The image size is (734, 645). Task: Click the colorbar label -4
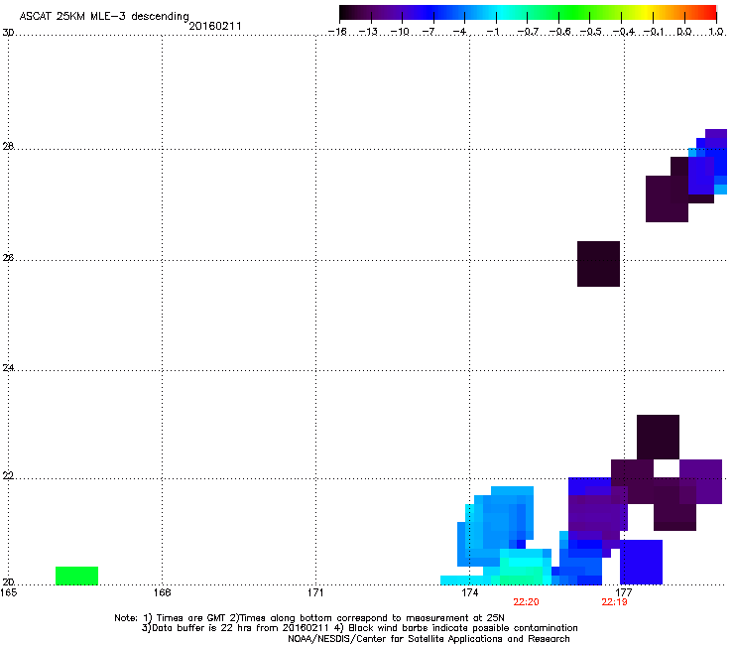pos(459,32)
